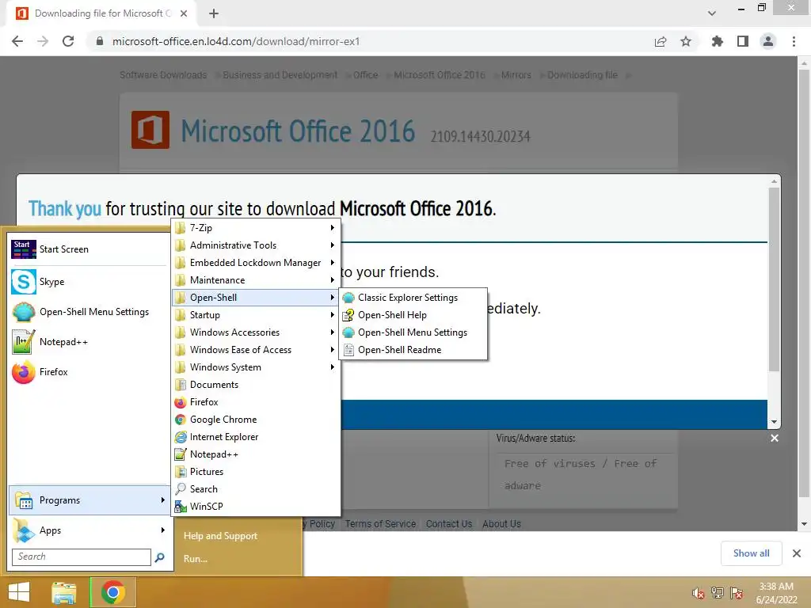
Task: Launch Notepad++ from the pinned list
Action: (88, 342)
